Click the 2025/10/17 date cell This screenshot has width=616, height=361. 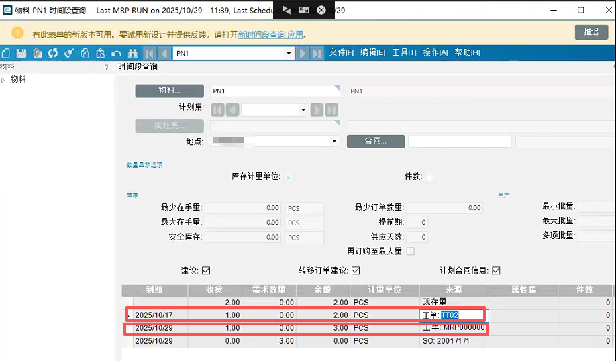[x=160, y=315]
